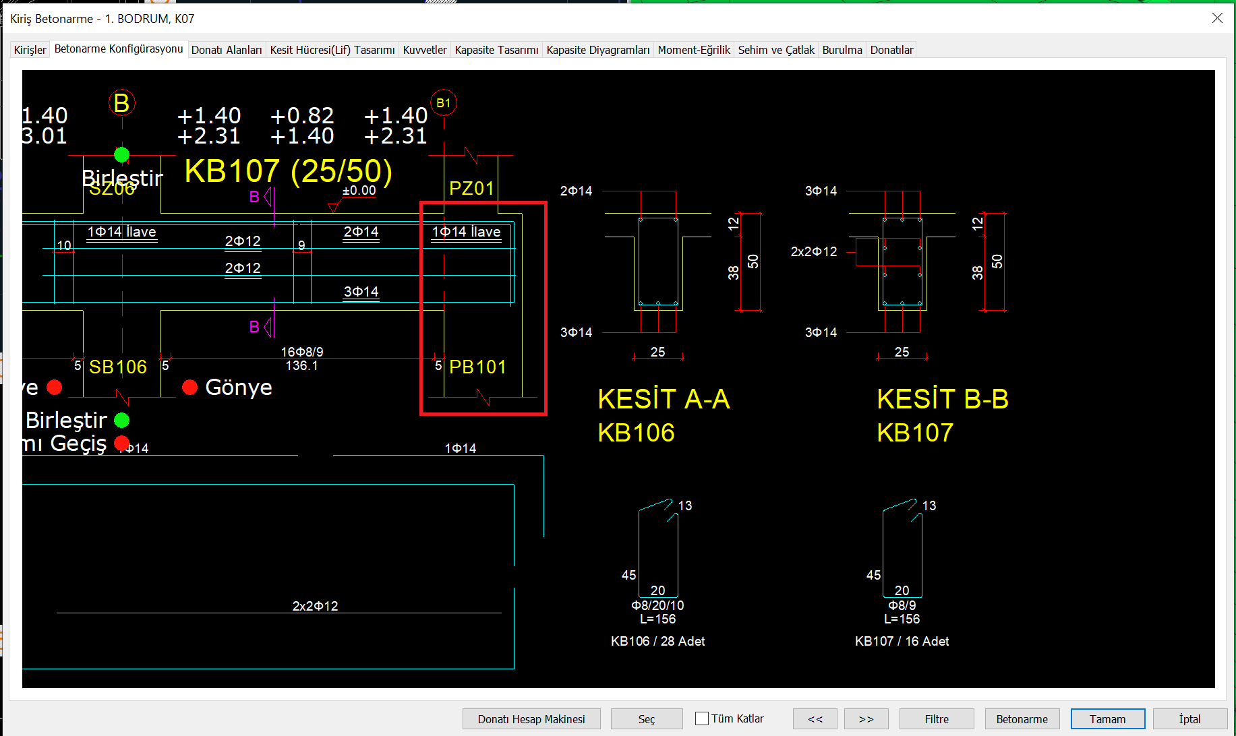Click the 2x2Φ12 label in lower bar layout
The image size is (1236, 736).
point(316,606)
